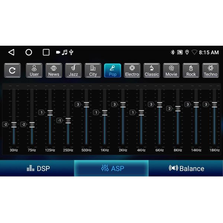
Task: Pick the City preset icon
Action: tap(93, 70)
